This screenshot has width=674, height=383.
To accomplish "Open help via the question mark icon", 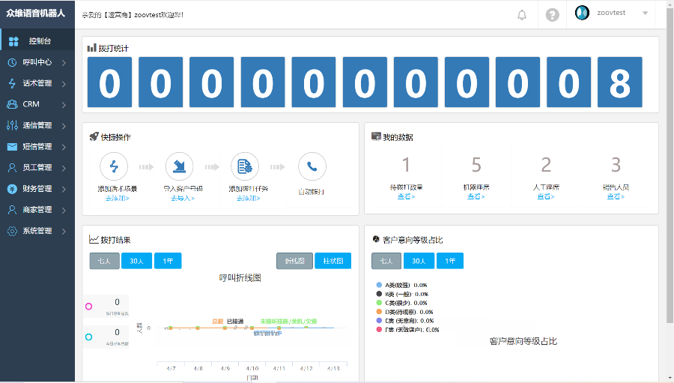I will point(552,14).
